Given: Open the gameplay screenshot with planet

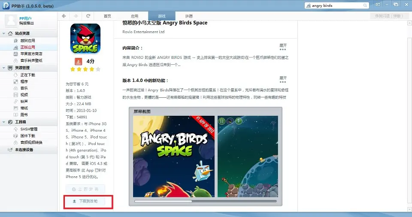Looking at the screenshot, I should click(248, 157).
